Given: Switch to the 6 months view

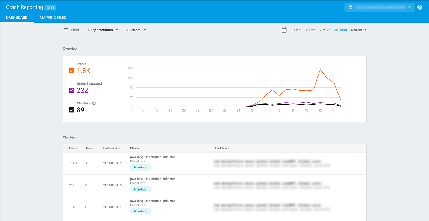Looking at the screenshot, I should click(x=358, y=30).
